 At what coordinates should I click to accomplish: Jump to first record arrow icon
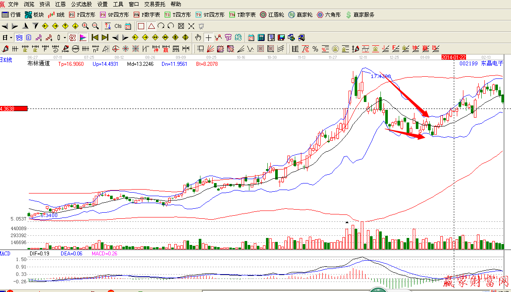click(x=95, y=37)
